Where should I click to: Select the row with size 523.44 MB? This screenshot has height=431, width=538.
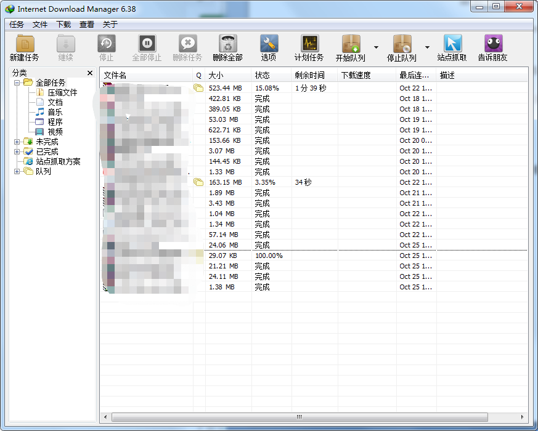[x=314, y=88]
